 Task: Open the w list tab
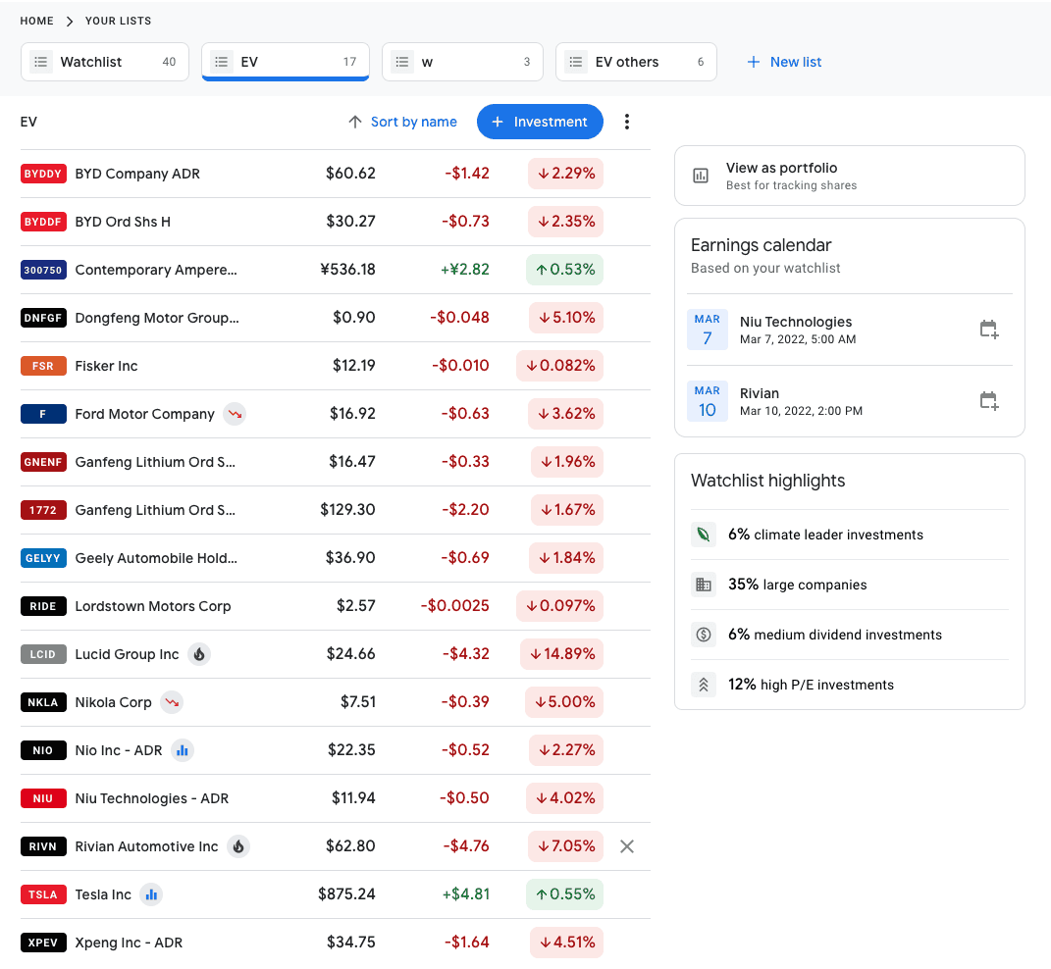coord(462,62)
